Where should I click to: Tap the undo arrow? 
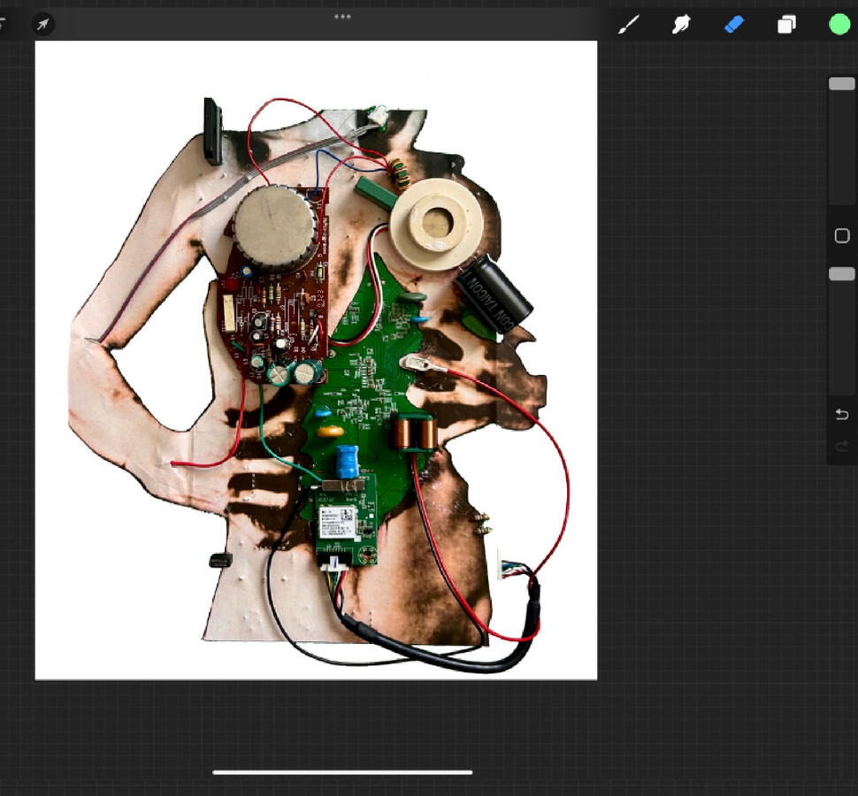tap(841, 414)
